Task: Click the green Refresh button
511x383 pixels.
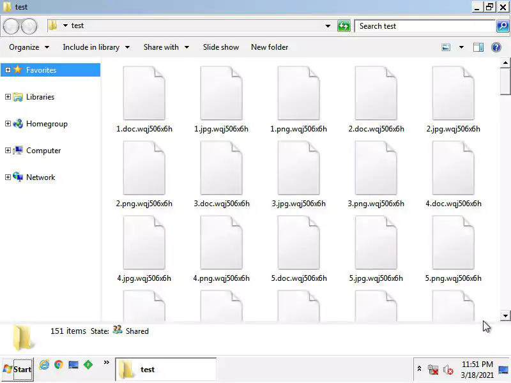Action: point(344,26)
